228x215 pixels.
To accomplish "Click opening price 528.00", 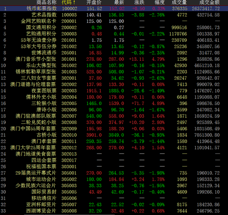I will point(94,72).
